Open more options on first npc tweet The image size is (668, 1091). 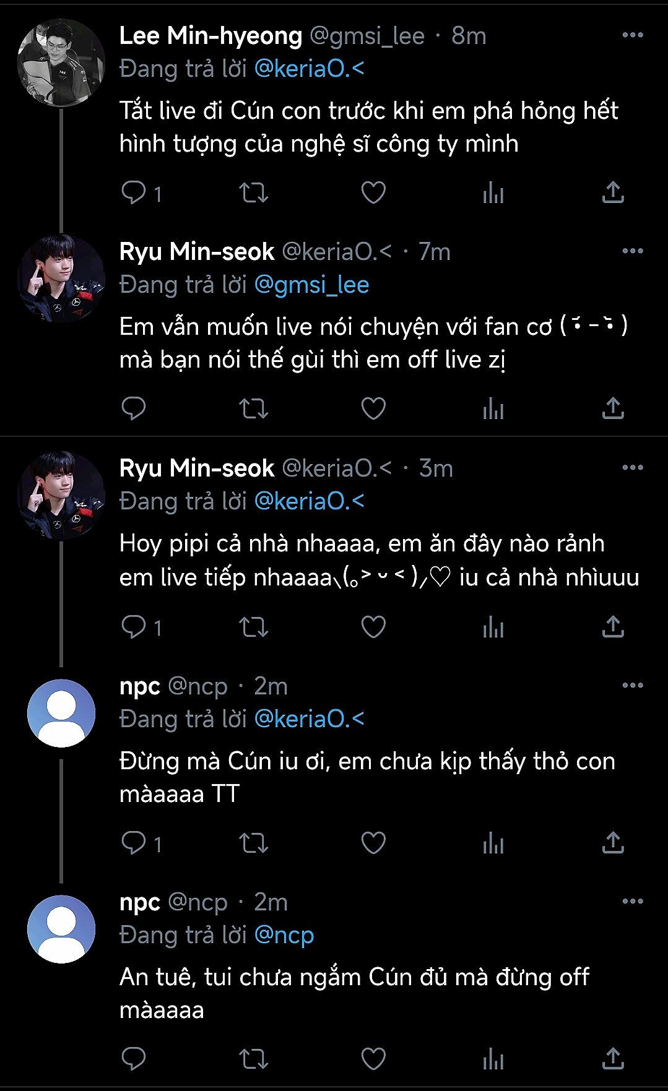(x=632, y=686)
